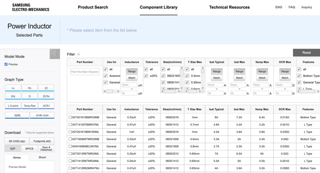
Task: Collapse the Filter section chevron
Action: 79,54
